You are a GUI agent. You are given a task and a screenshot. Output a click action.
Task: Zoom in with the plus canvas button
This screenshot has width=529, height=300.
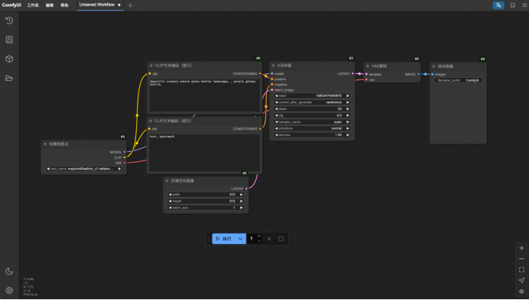point(521,248)
